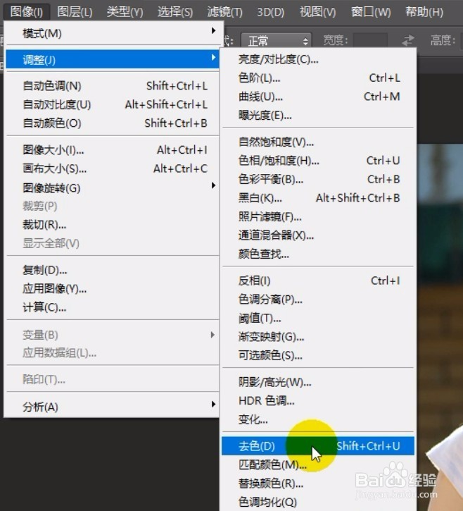Choose 裁切(R)... command

[x=113, y=225]
